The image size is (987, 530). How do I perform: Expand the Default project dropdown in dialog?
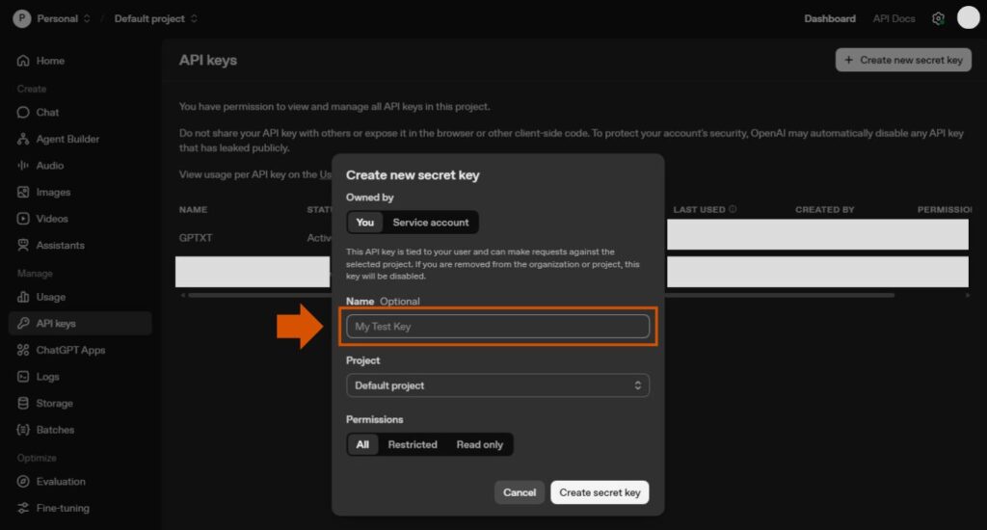497,385
